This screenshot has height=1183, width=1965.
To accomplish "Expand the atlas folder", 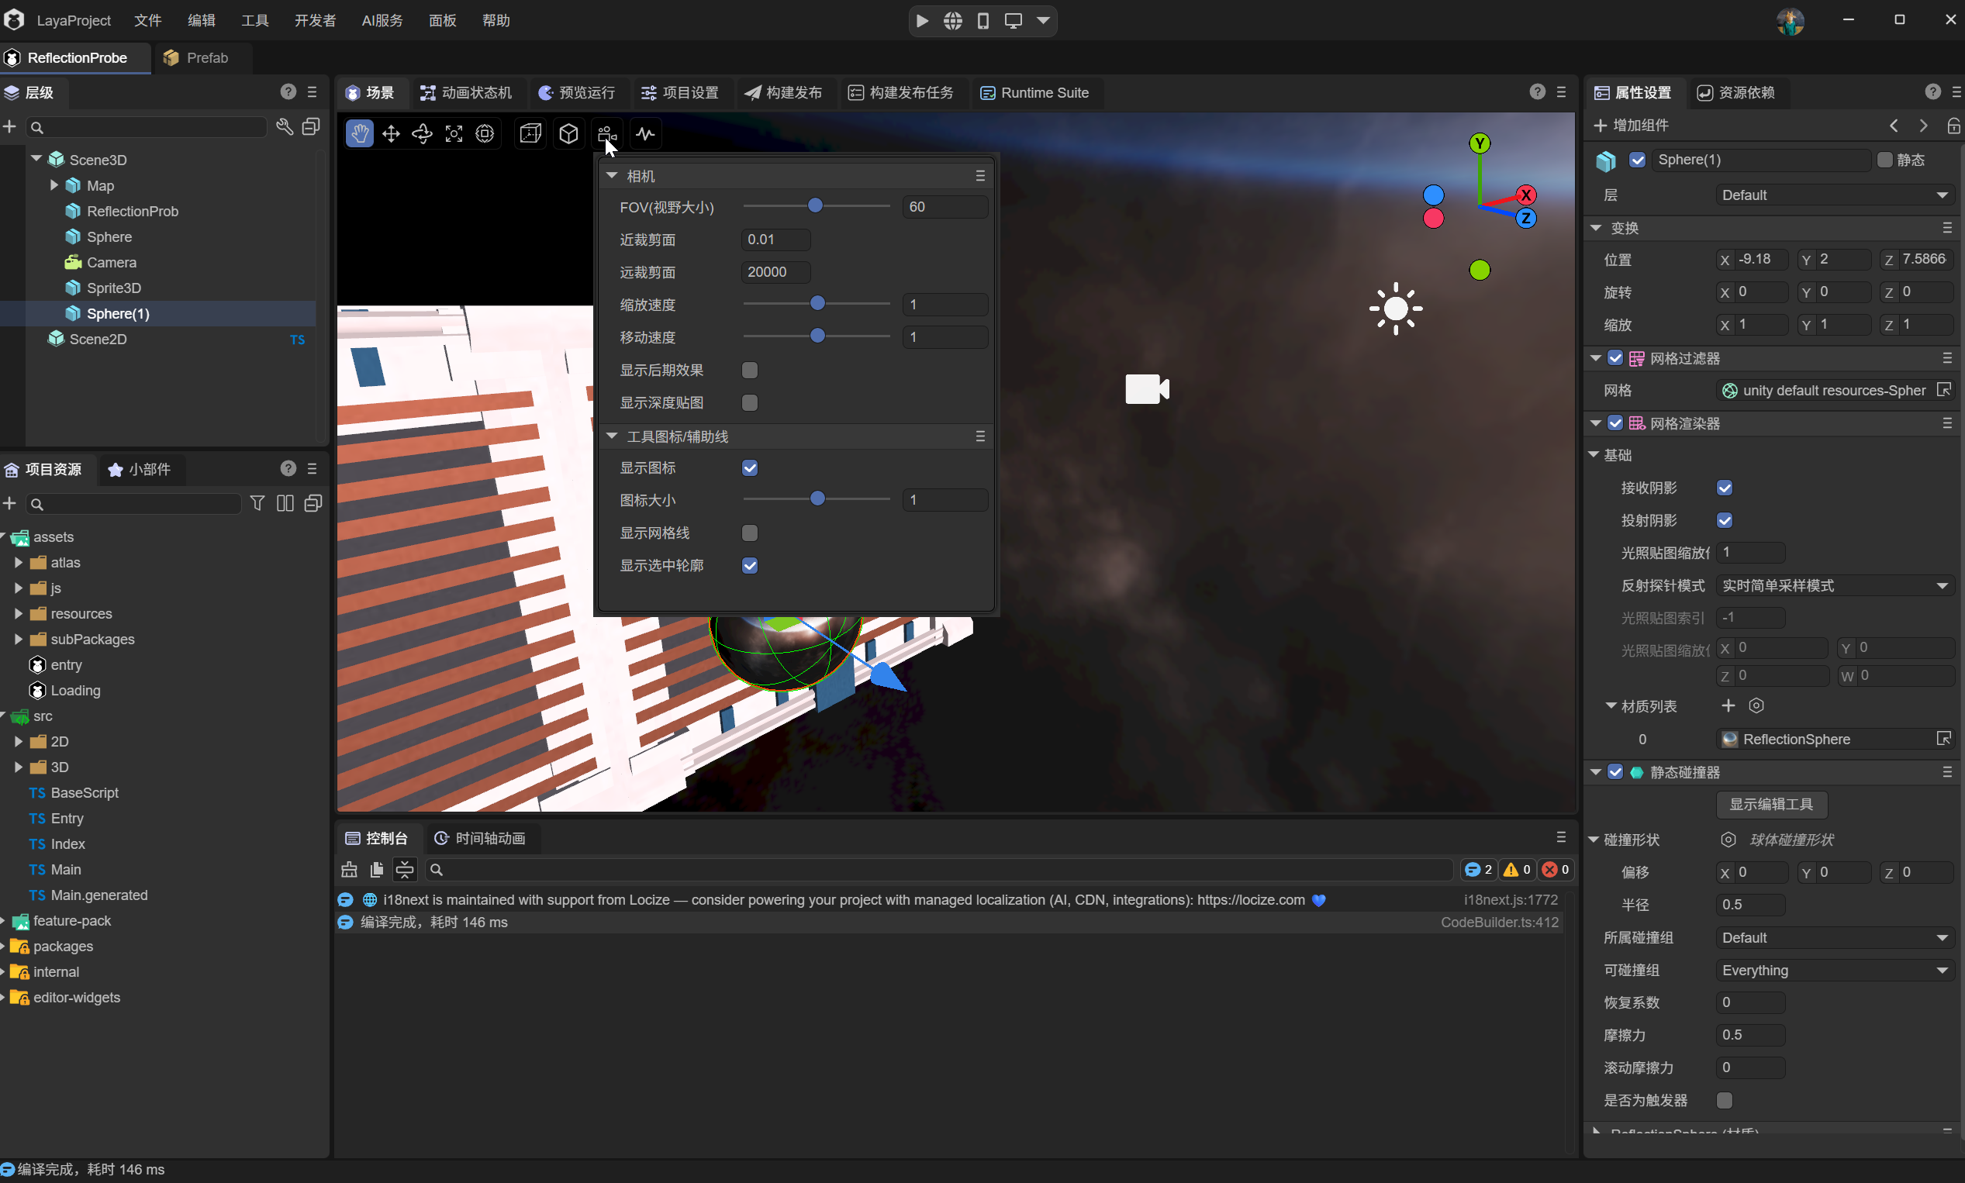I will coord(19,562).
